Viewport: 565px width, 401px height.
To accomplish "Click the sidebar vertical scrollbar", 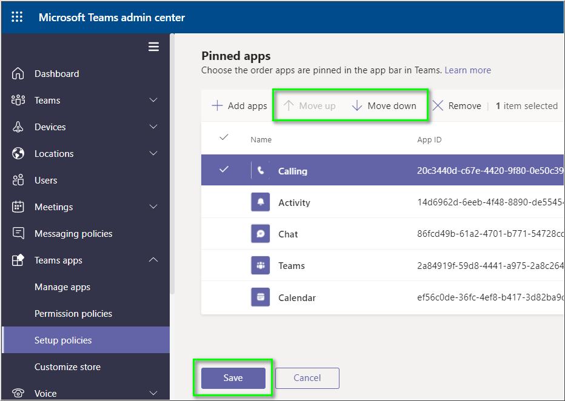I will 172,164.
